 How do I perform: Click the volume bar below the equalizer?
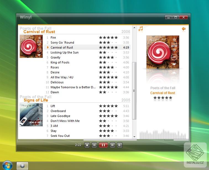pos(176,140)
